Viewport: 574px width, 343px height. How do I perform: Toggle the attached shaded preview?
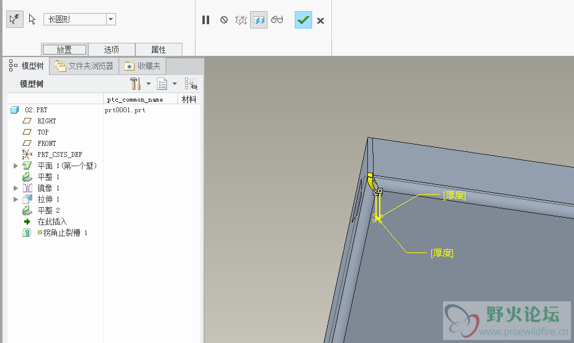pyautogui.click(x=259, y=20)
